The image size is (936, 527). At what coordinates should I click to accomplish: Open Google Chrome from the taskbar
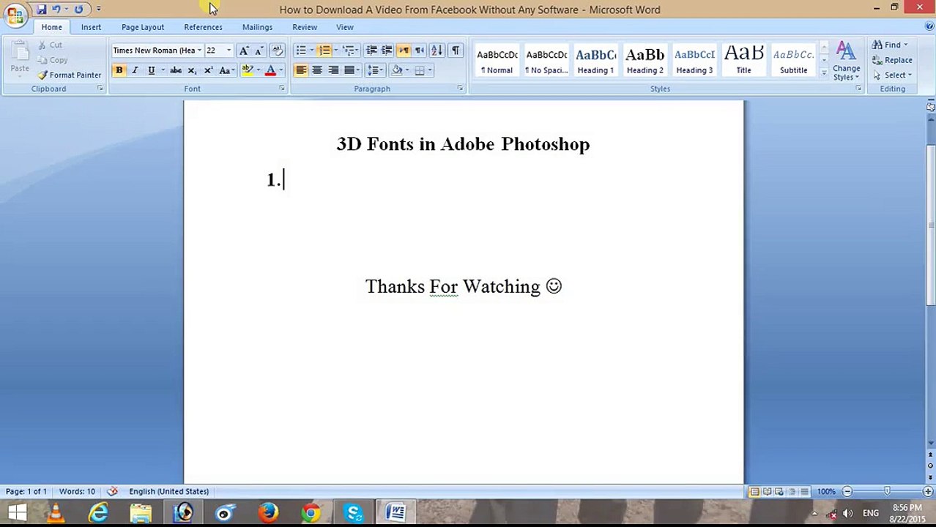[x=311, y=512]
